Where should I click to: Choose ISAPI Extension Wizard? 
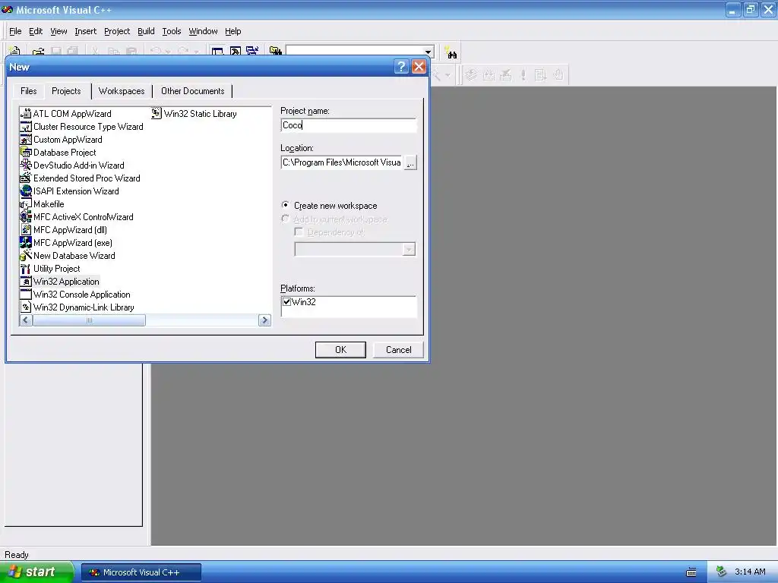(69, 191)
